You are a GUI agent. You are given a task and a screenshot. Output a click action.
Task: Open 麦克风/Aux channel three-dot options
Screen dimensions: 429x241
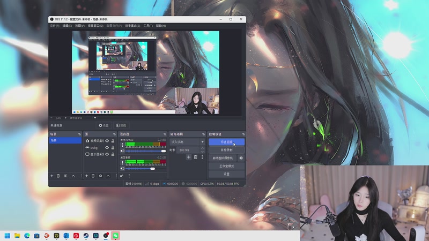point(122,145)
